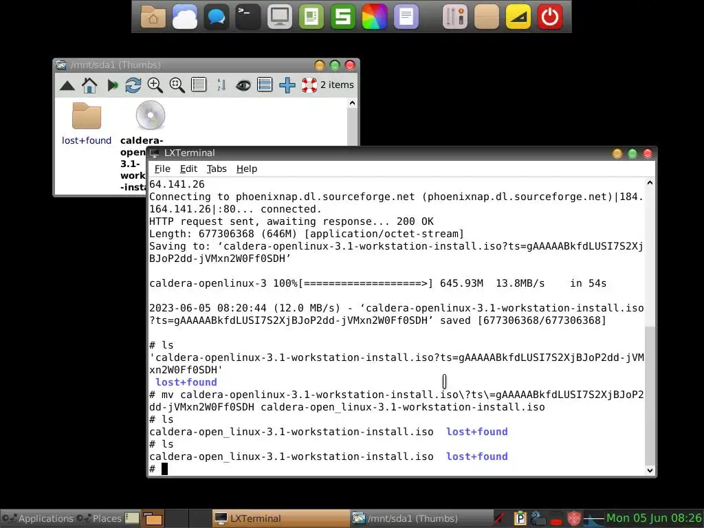The height and width of the screenshot is (528, 704).
Task: Switch to /mnt/sda1 (Thumbs) taskbar button
Action: click(421, 518)
